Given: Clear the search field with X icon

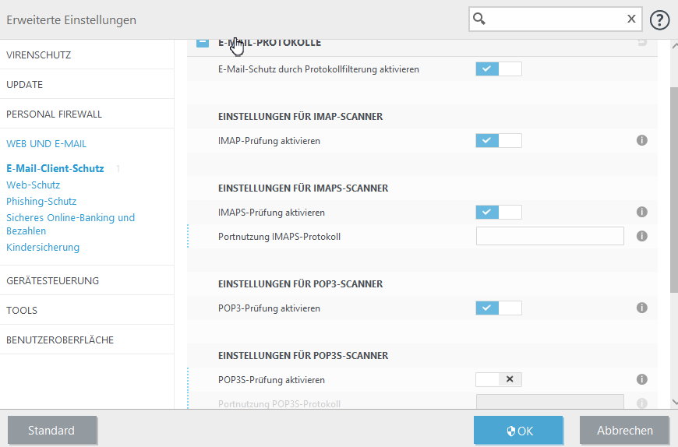Looking at the screenshot, I should pyautogui.click(x=631, y=19).
